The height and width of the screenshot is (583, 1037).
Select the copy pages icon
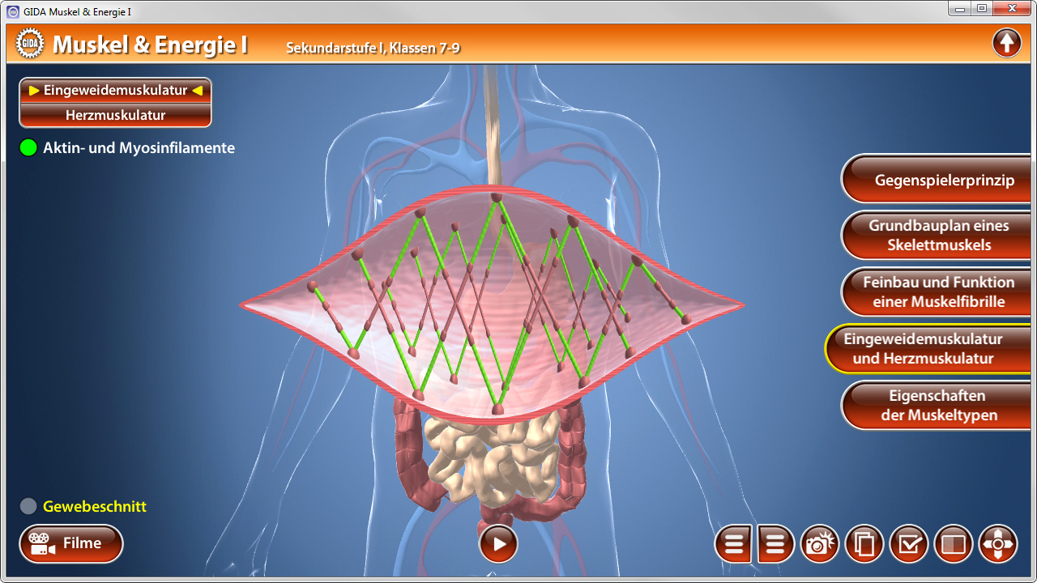864,543
